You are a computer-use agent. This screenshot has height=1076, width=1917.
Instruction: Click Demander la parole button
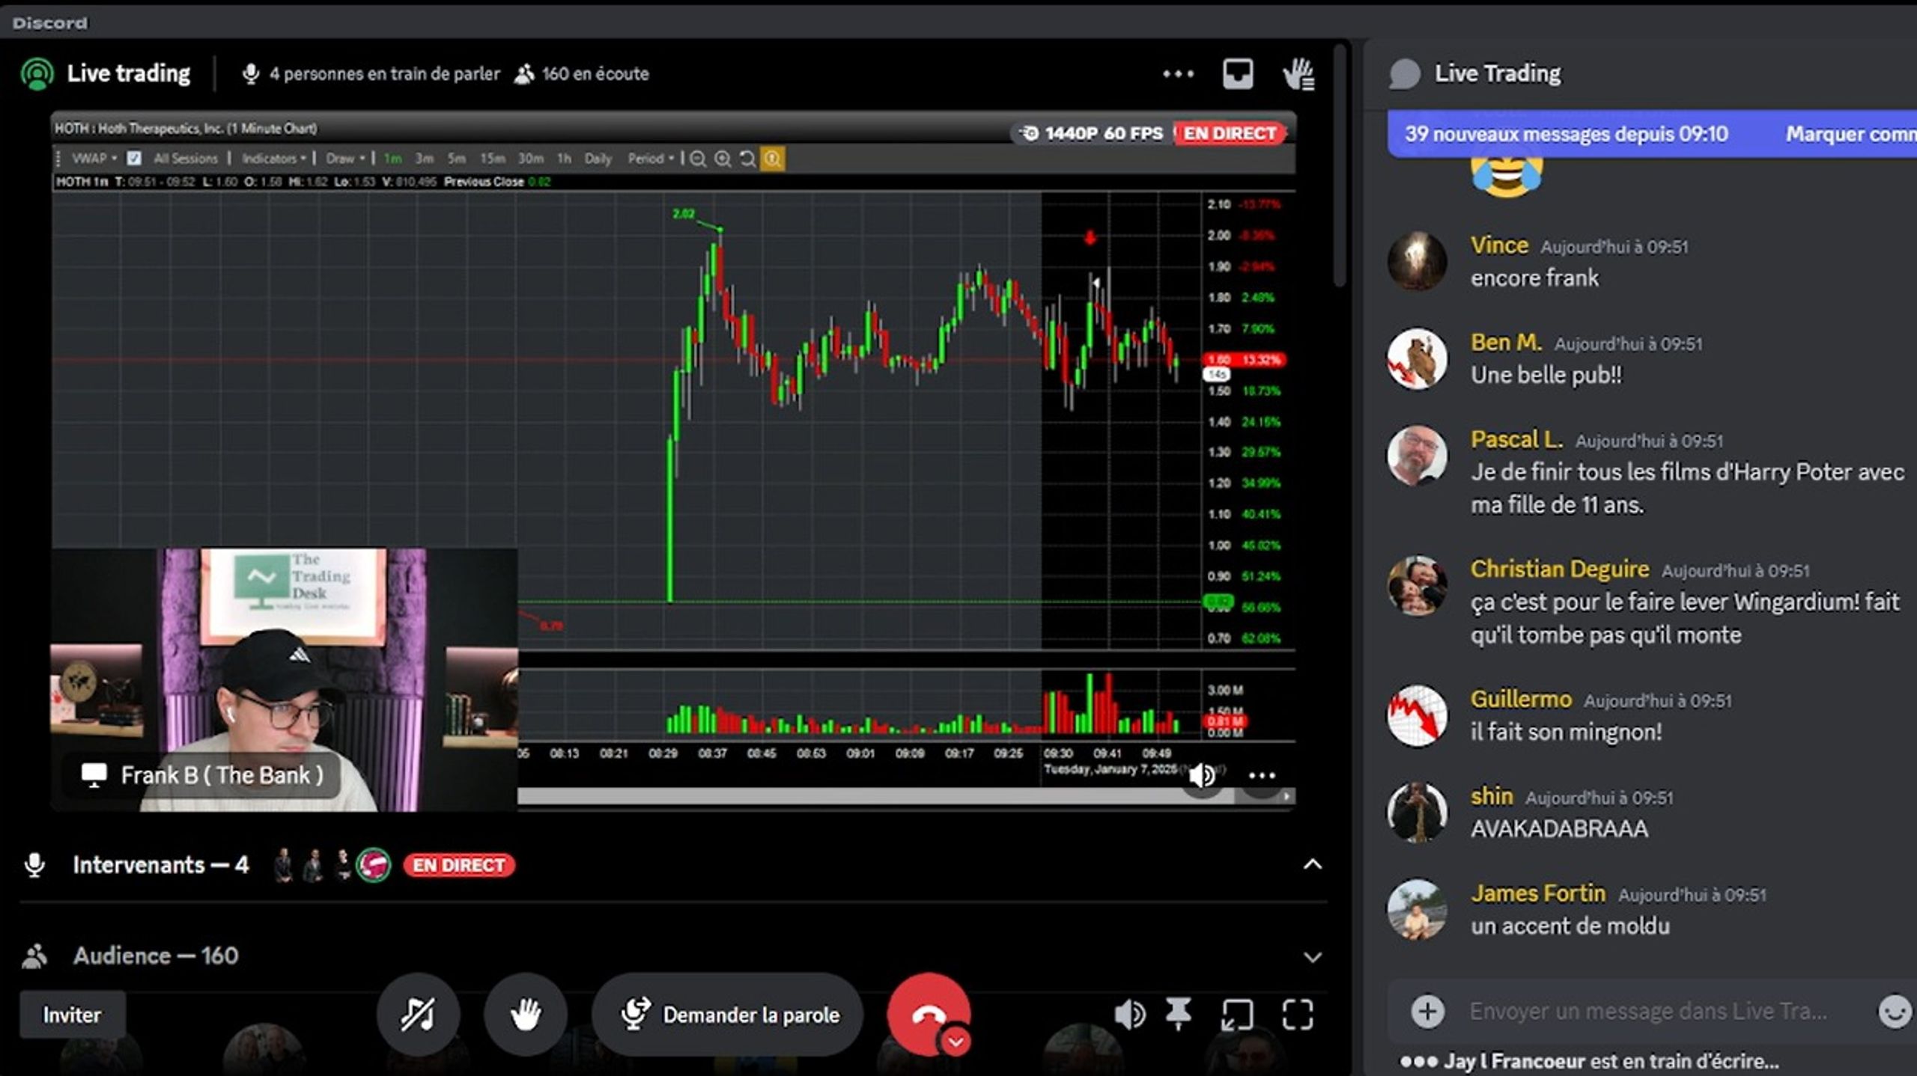pyautogui.click(x=727, y=1015)
